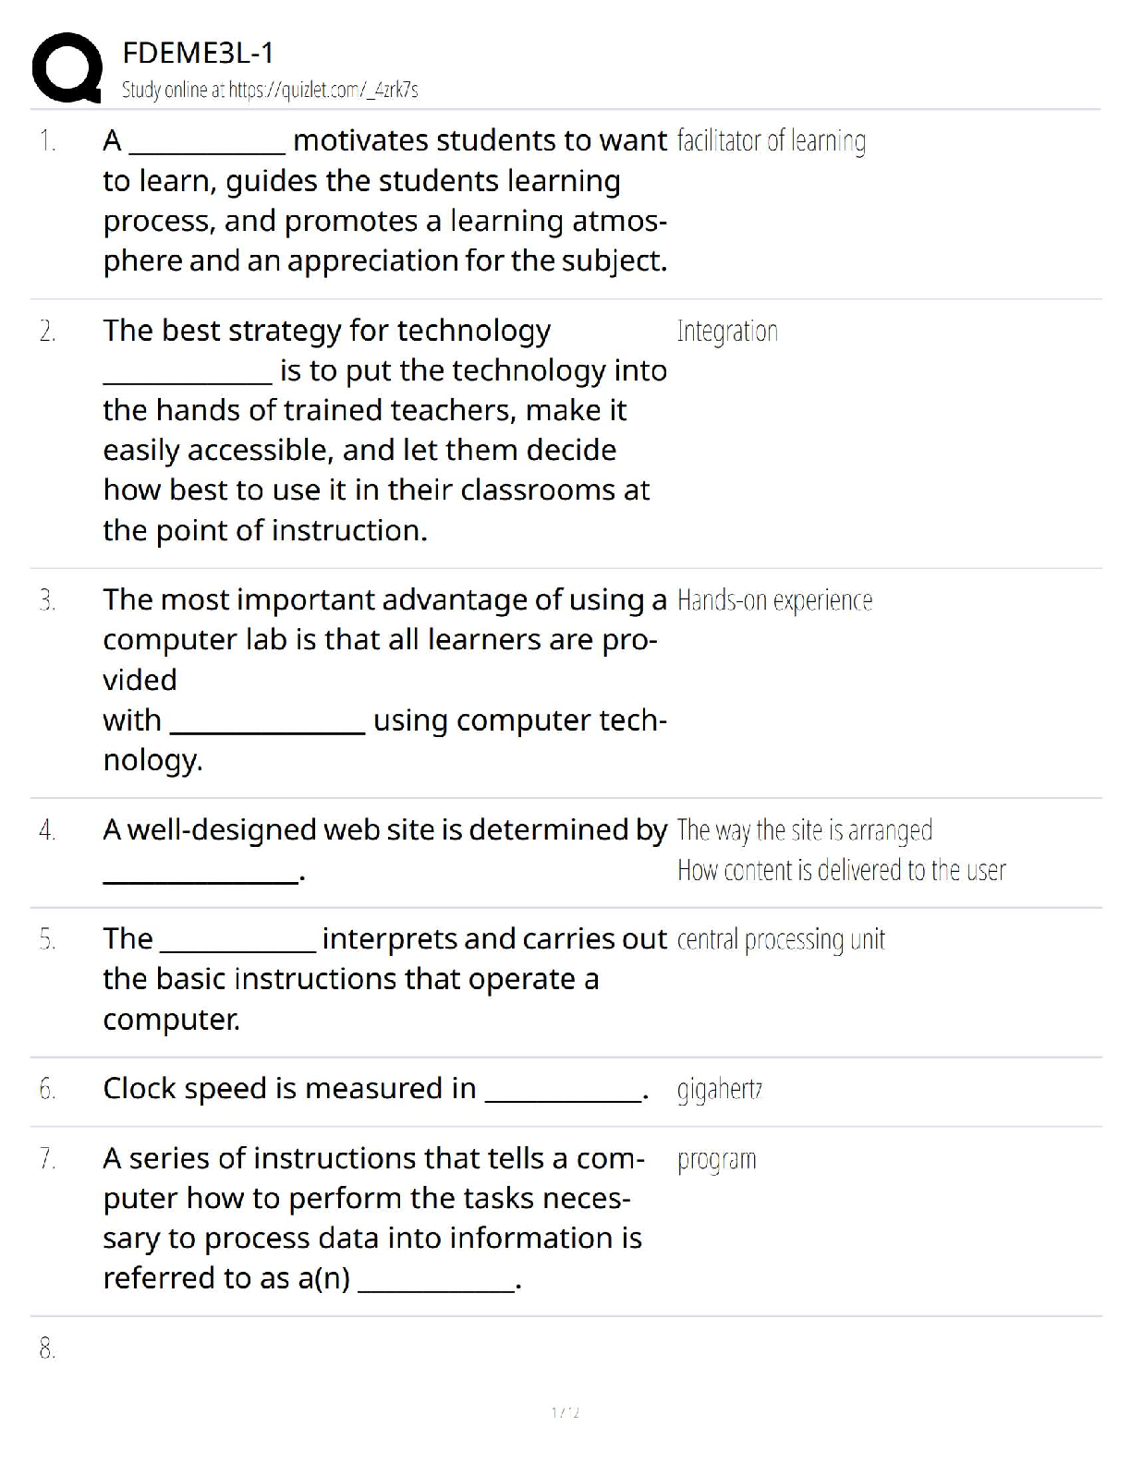The height and width of the screenshot is (1463, 1131).
Task: Click the Quizlet logo icon
Action: (66, 68)
